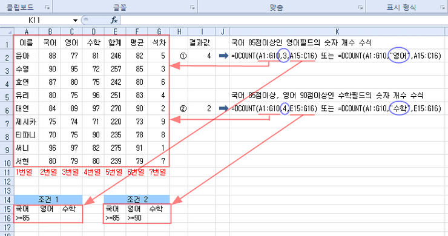The image size is (448, 236).
Task: Open the 맞춤 group dialog launcher
Action: pos(361,7)
